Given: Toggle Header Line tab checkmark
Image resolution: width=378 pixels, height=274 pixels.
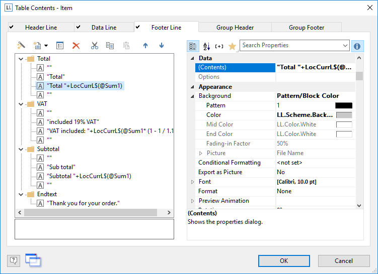Looking at the screenshot, I should click(x=12, y=27).
